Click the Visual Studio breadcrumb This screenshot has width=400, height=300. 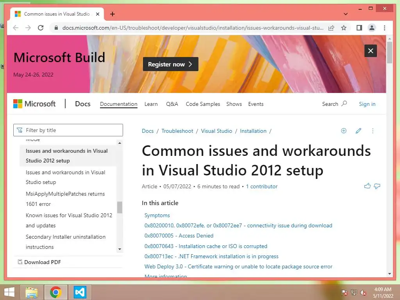pyautogui.click(x=216, y=131)
